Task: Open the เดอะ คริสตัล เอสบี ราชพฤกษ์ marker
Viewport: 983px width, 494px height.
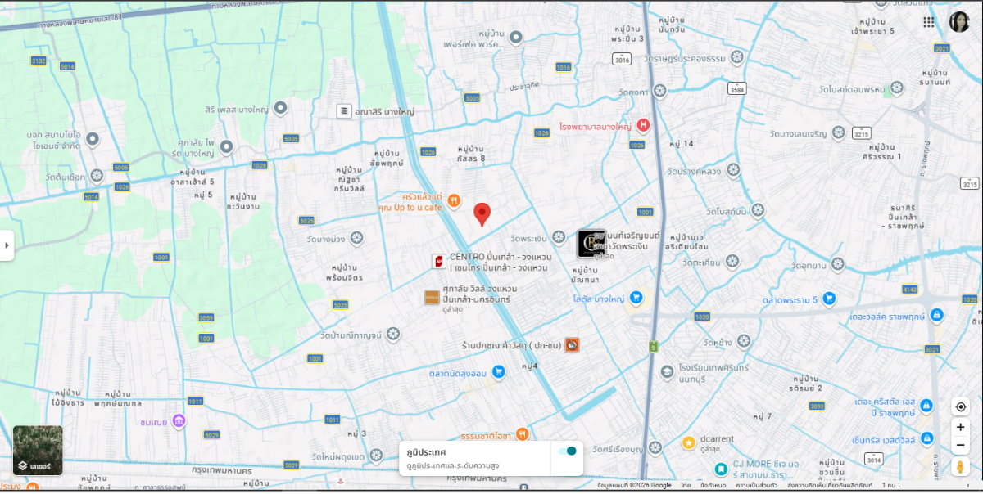Action: tap(926, 406)
